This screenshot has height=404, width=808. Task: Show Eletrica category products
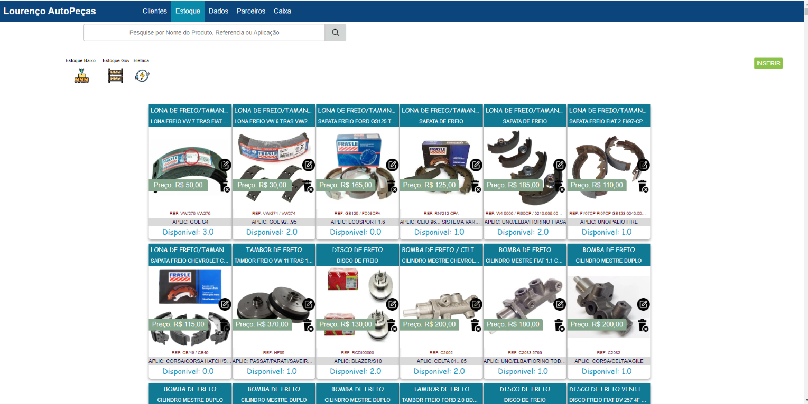142,75
